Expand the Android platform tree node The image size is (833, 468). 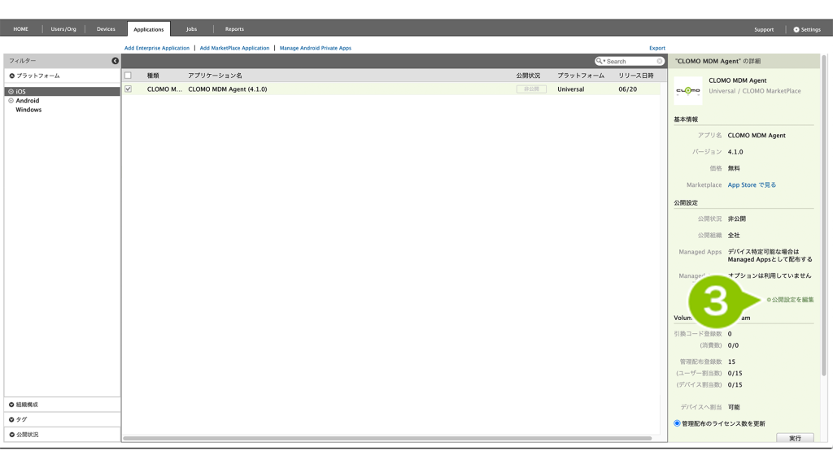coord(11,101)
